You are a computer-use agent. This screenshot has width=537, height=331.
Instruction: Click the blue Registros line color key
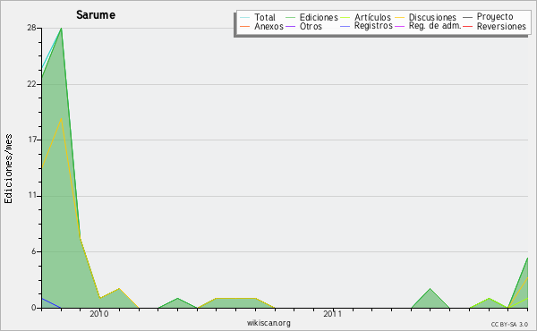[x=345, y=26]
